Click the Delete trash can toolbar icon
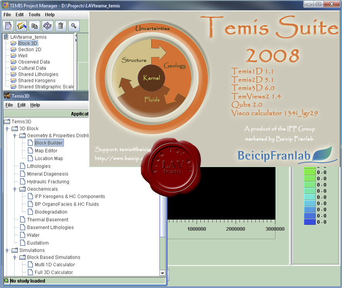The height and width of the screenshot is (288, 342). click(x=61, y=26)
